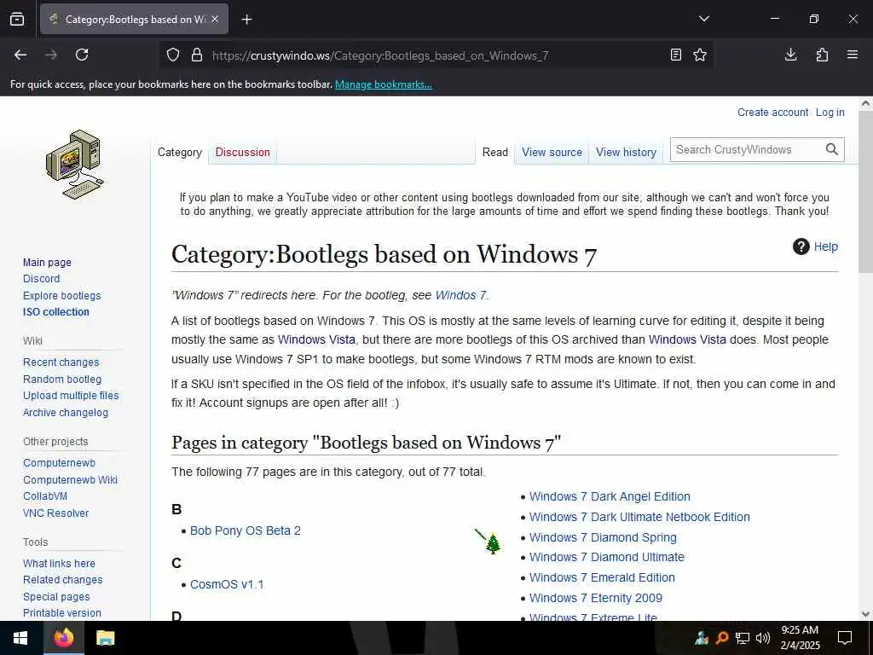This screenshot has height=655, width=873.
Task: Open Printable version link
Action: pyautogui.click(x=61, y=612)
